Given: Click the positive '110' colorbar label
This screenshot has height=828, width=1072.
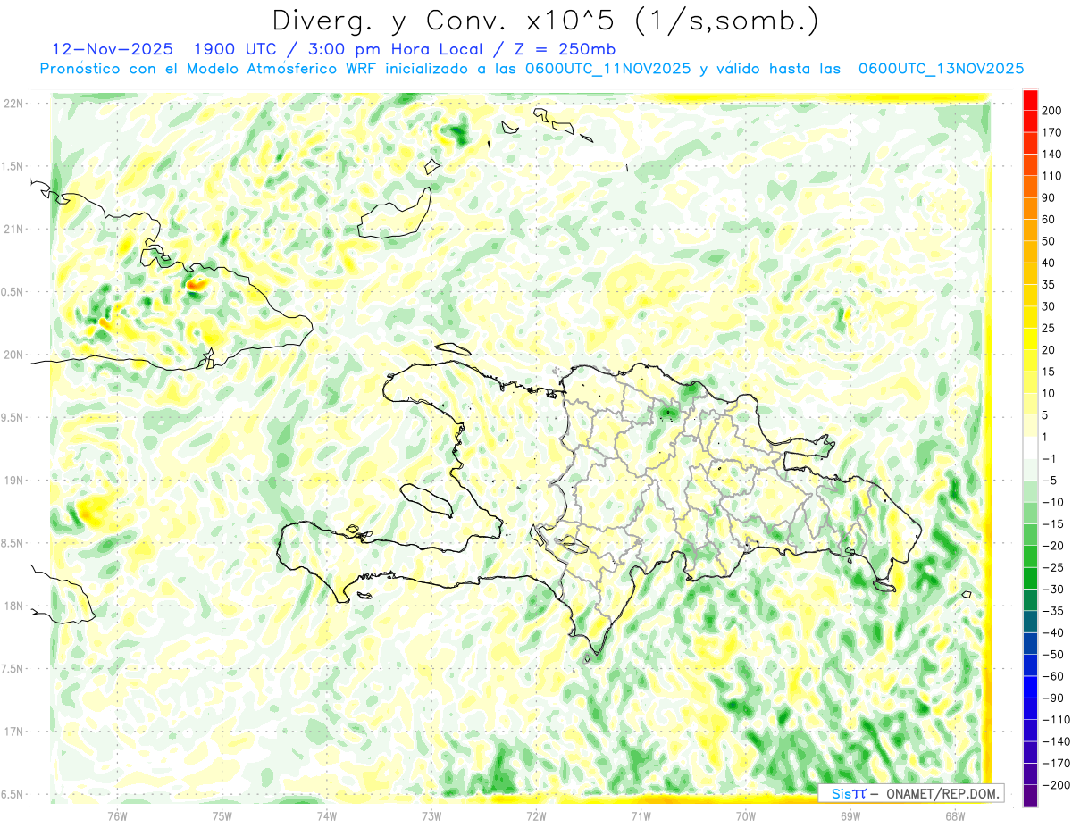Looking at the screenshot, I should coord(1051,176).
